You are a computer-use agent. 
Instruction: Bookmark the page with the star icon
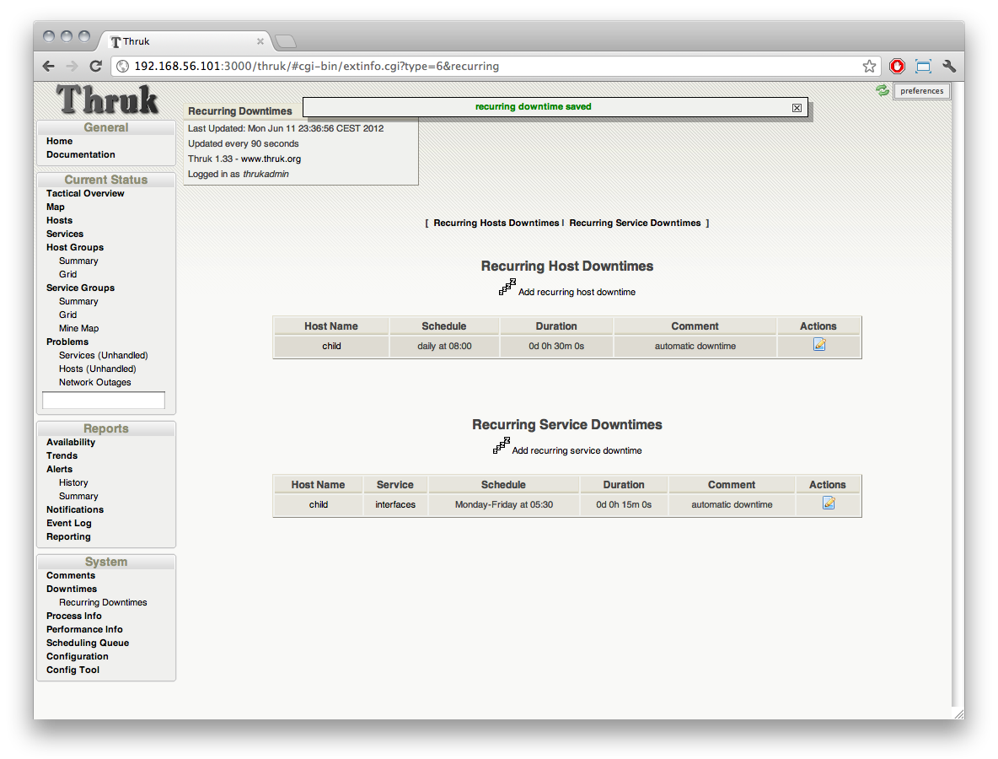(x=869, y=66)
